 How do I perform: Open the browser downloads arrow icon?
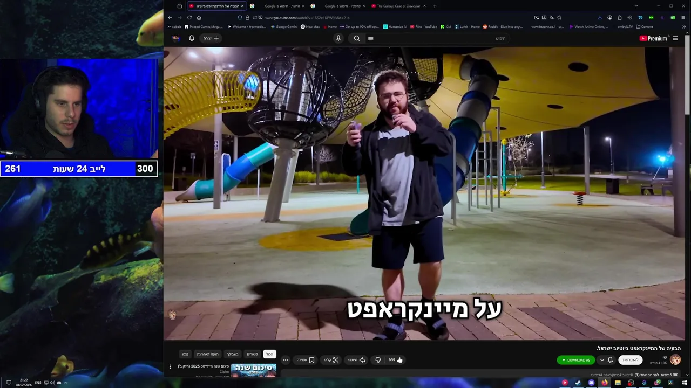[x=600, y=17]
